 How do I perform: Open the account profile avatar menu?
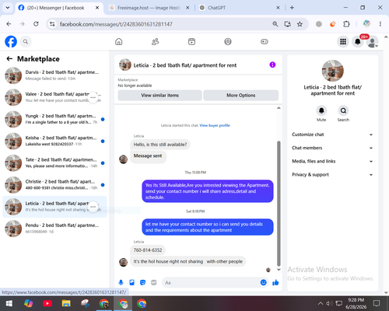click(372, 42)
